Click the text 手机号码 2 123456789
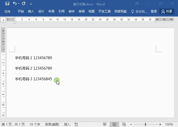 tap(34, 68)
